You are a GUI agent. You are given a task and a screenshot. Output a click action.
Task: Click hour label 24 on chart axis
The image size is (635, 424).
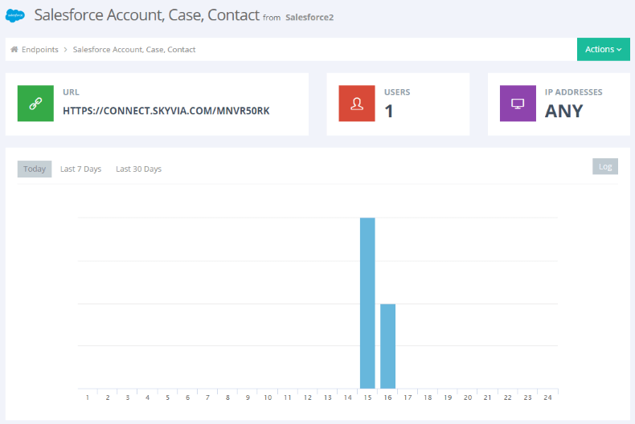tap(547, 397)
